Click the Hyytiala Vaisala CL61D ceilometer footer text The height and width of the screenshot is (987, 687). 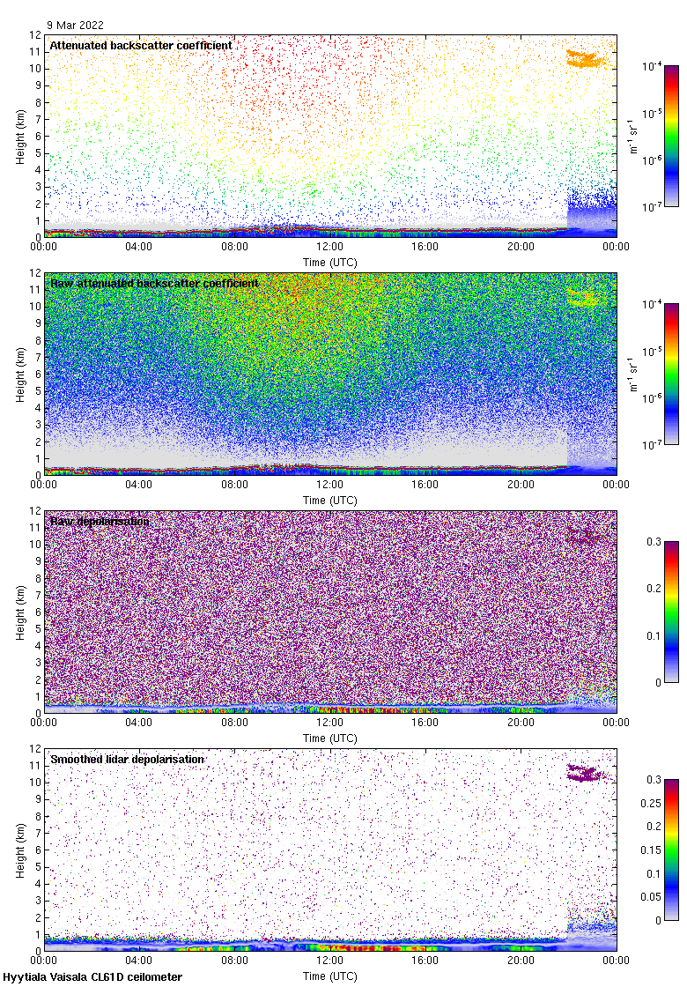pyautogui.click(x=92, y=977)
